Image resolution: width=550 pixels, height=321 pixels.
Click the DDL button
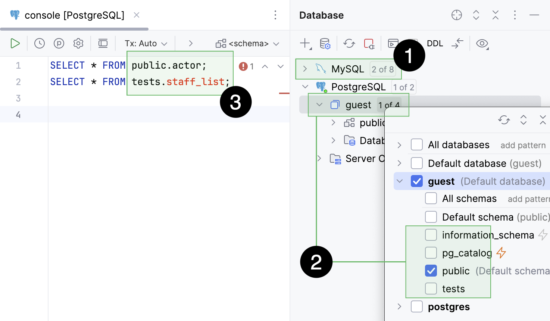[x=435, y=43]
